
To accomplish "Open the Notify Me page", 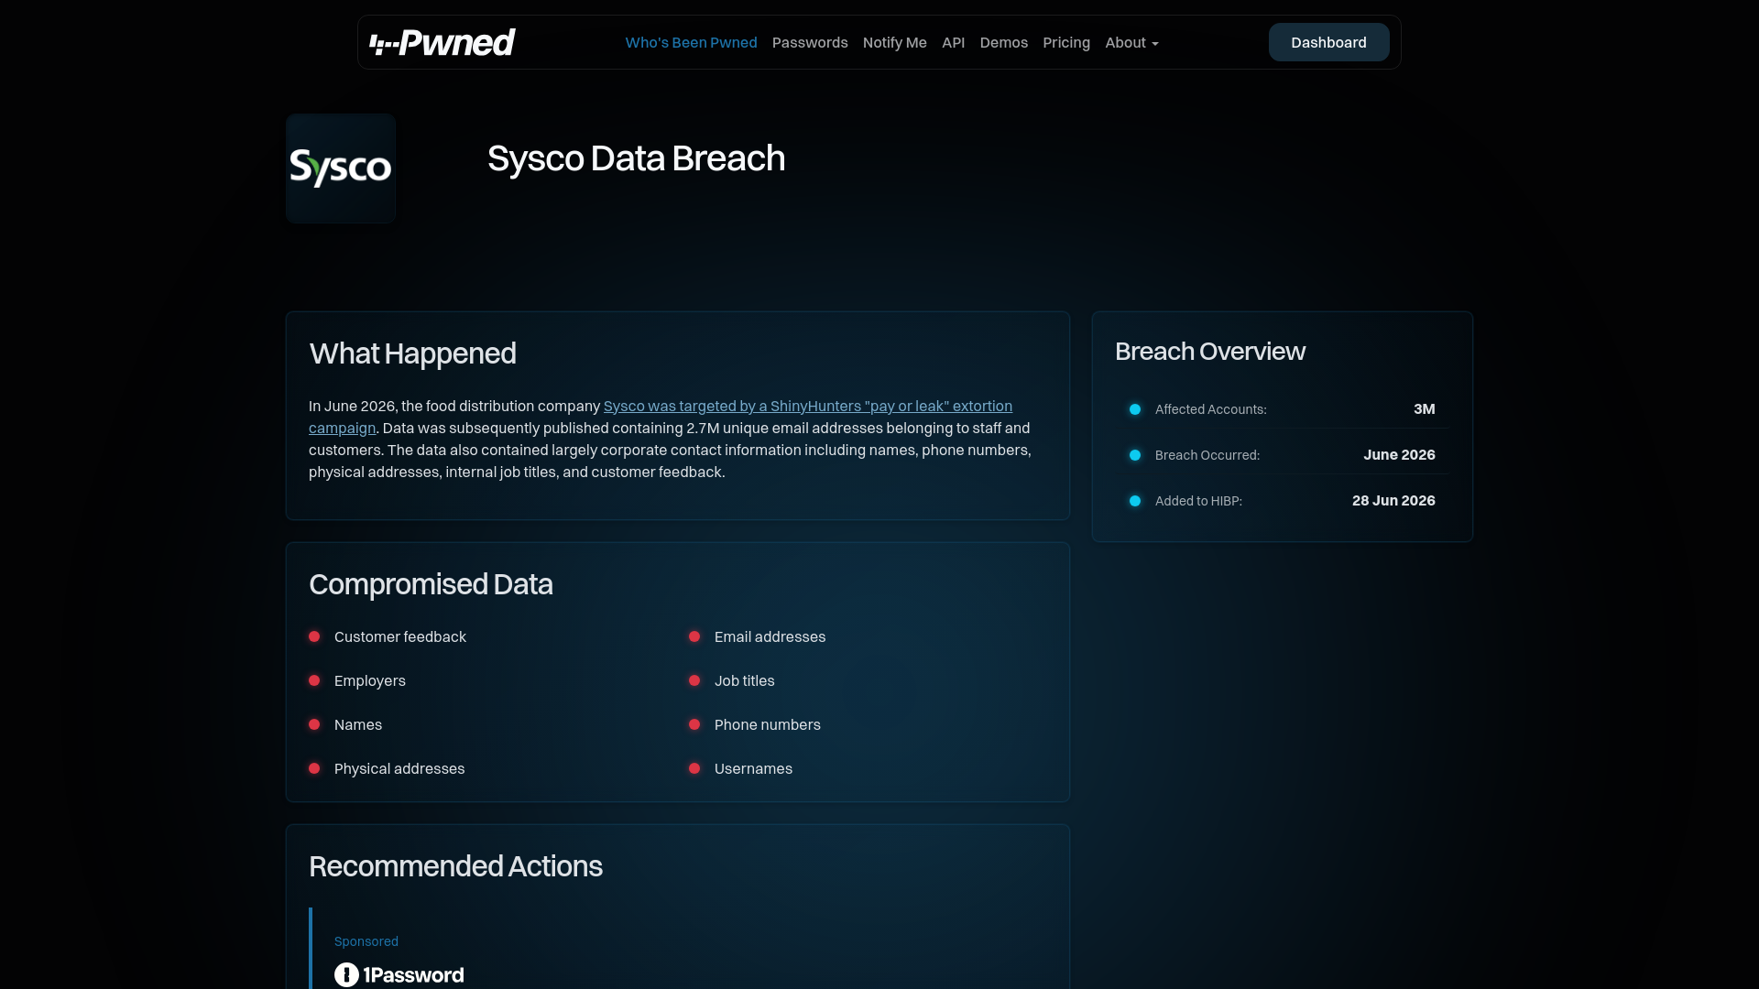I will click(894, 42).
